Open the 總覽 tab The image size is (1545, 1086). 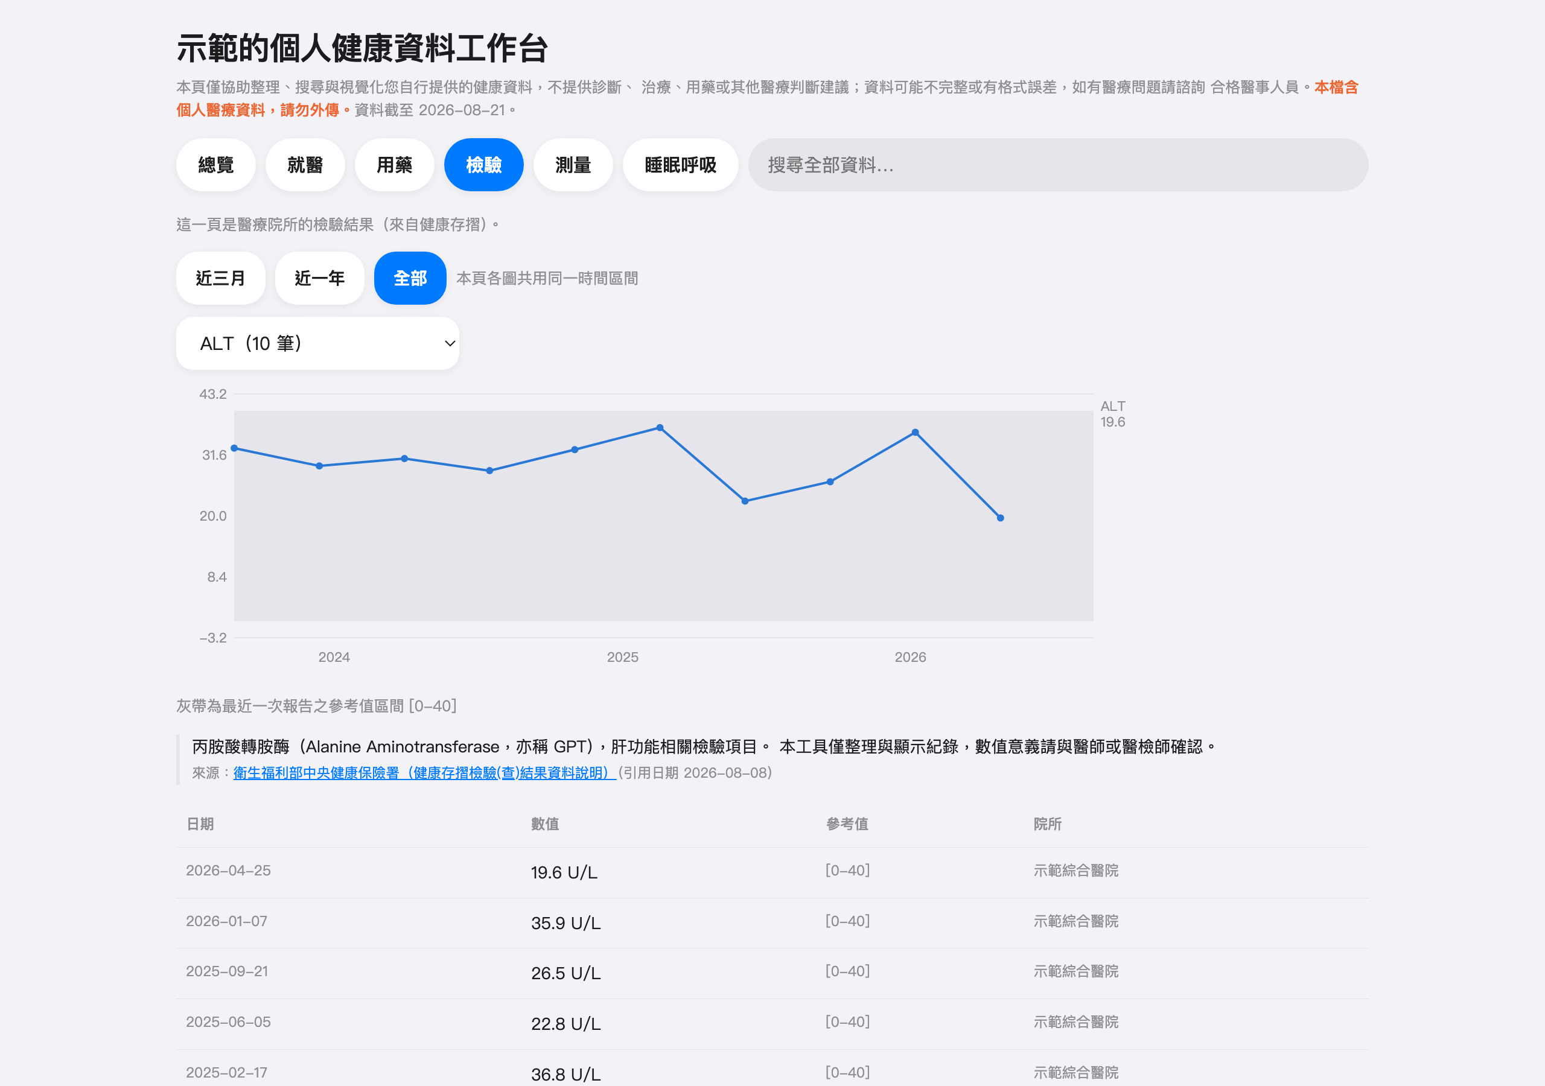(x=215, y=165)
